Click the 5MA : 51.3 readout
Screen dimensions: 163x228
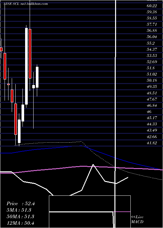[19, 210]
